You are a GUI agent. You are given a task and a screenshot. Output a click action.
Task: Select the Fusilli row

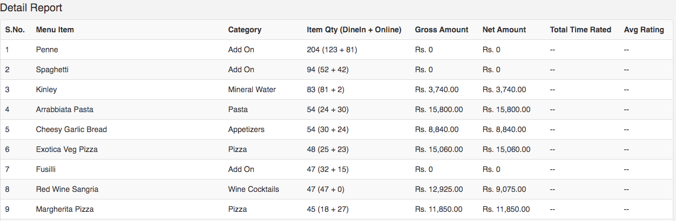pyautogui.click(x=46, y=169)
